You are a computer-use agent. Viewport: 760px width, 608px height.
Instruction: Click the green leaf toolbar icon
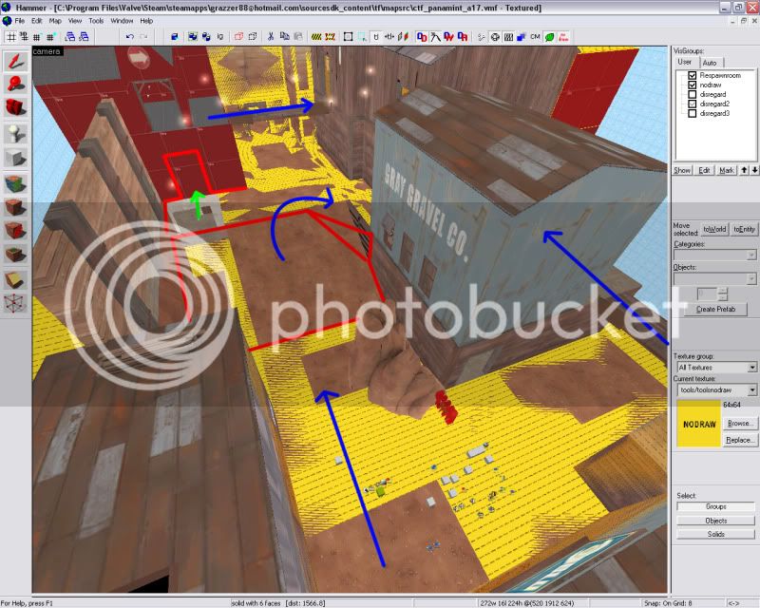550,37
